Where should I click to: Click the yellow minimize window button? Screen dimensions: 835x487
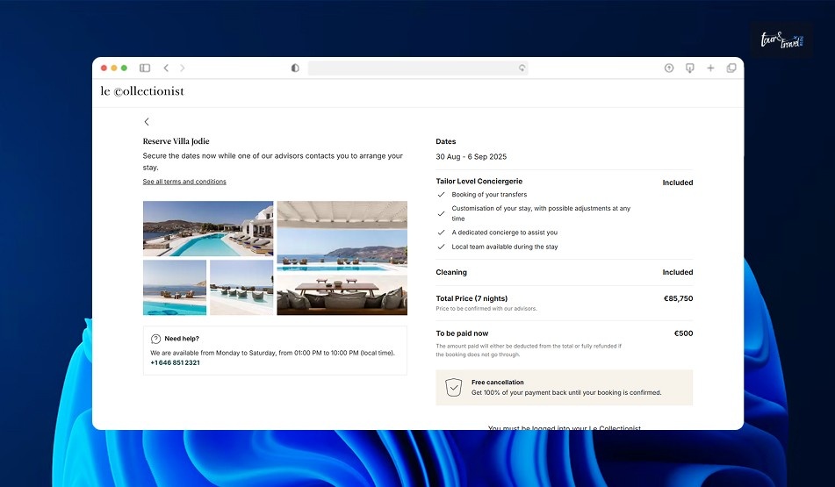click(x=114, y=68)
